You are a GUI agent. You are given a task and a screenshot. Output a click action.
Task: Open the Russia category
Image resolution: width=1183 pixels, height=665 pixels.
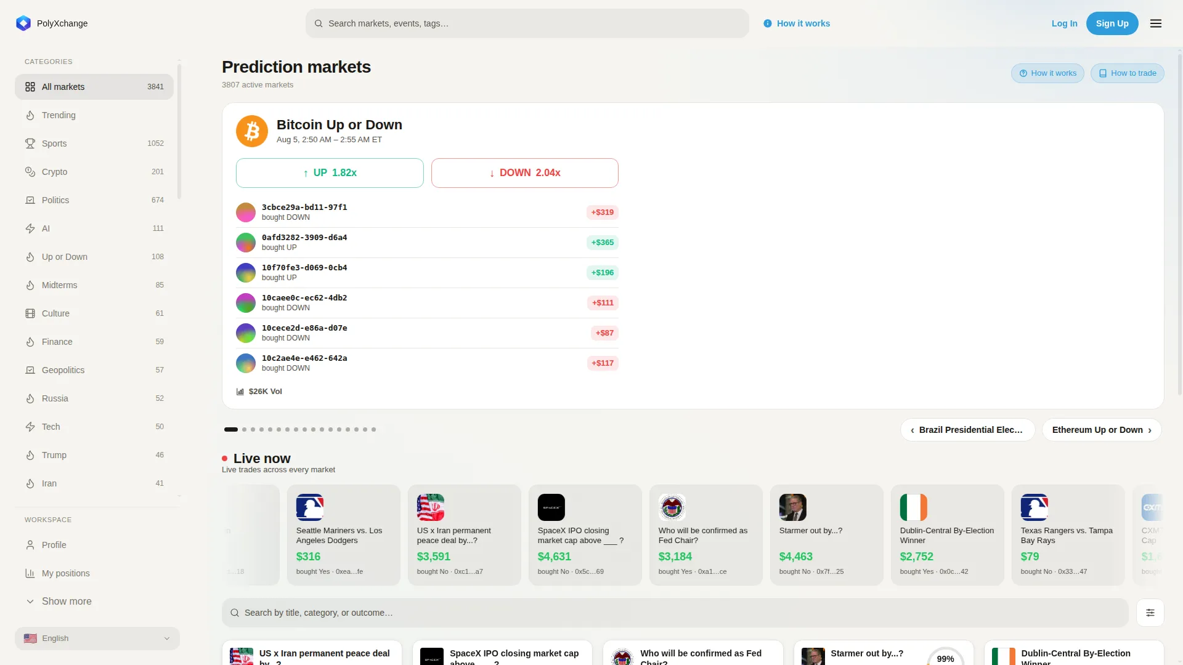[x=94, y=398]
